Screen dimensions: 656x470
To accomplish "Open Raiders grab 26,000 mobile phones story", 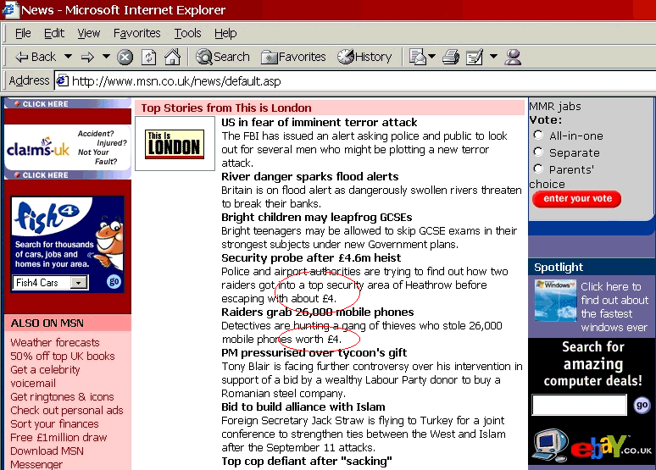I will (317, 312).
